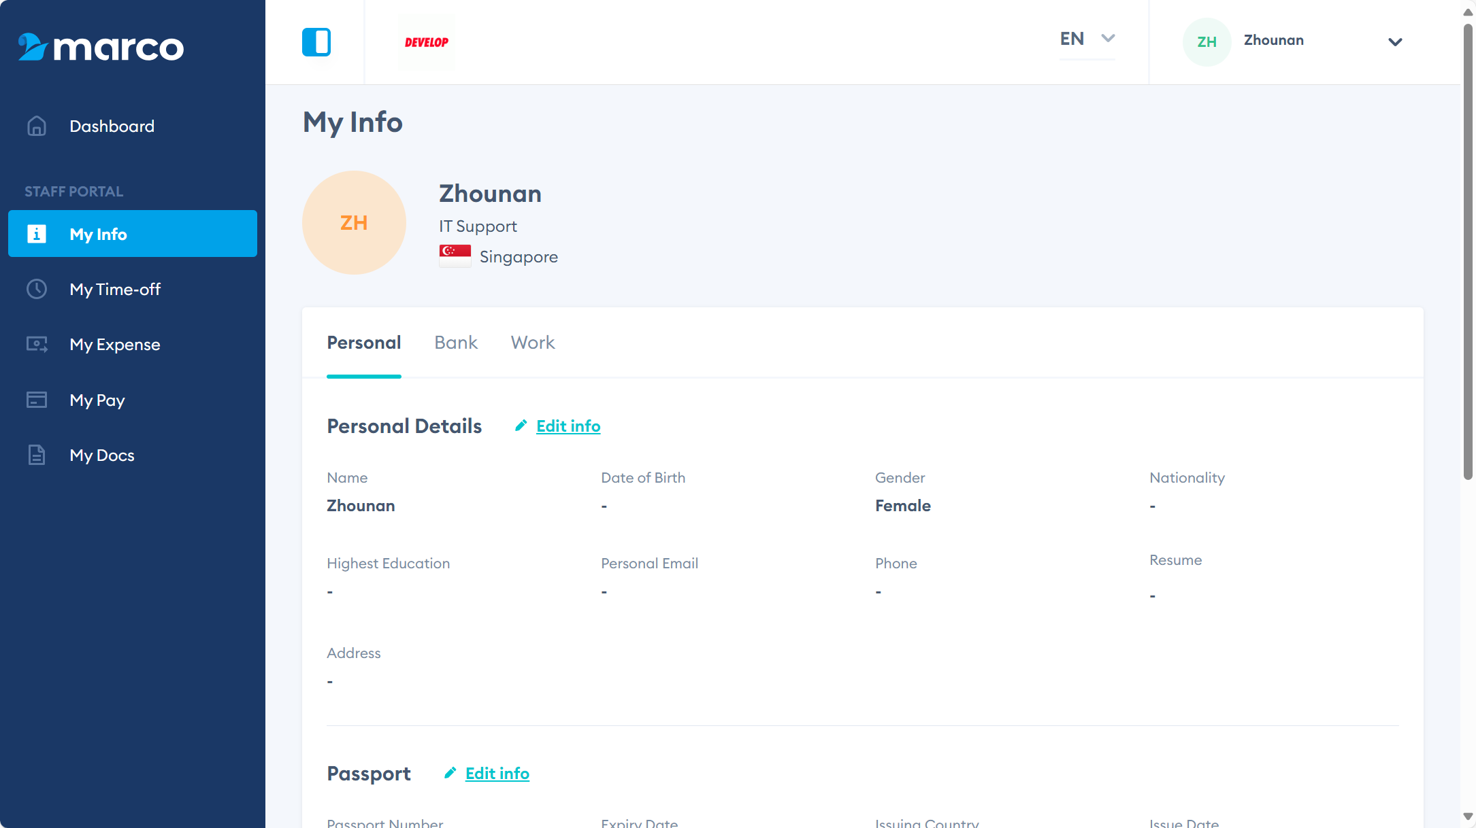Click Edit info link for Passport
Viewport: 1476px width, 828px height.
pyautogui.click(x=497, y=774)
